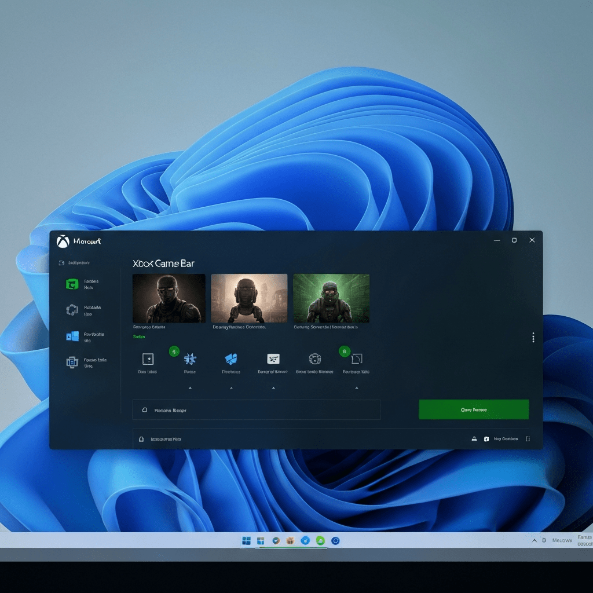Click the white square icon beside help text
Screen dimensions: 593x593
(486, 439)
